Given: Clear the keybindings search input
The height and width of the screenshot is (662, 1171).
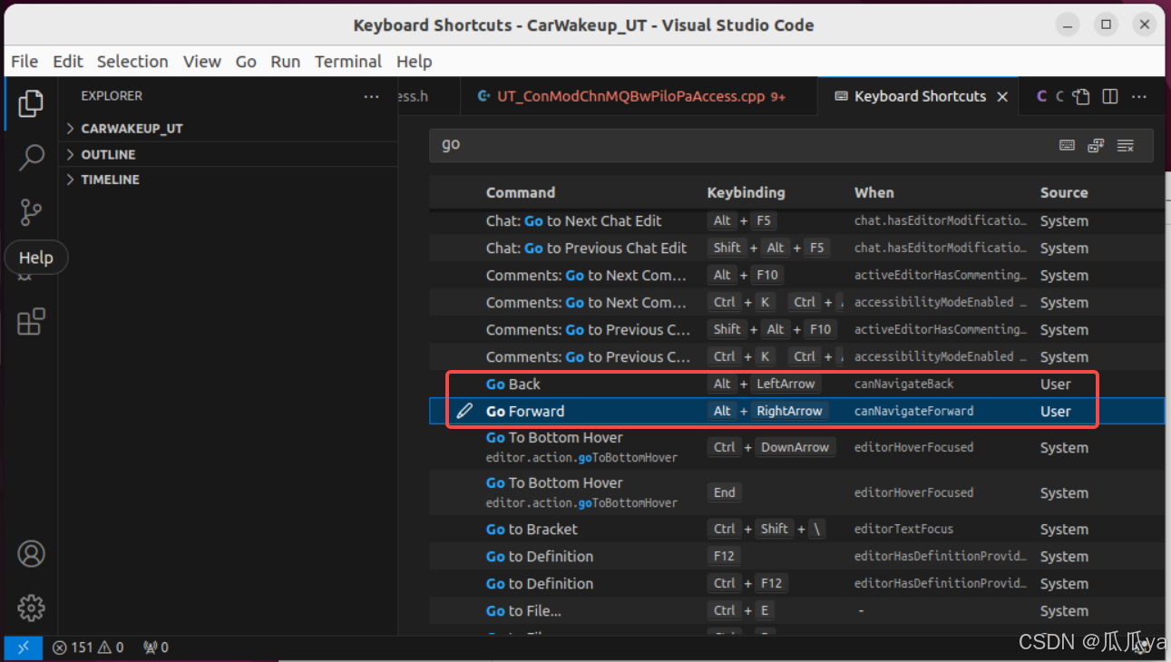Looking at the screenshot, I should tap(1126, 145).
